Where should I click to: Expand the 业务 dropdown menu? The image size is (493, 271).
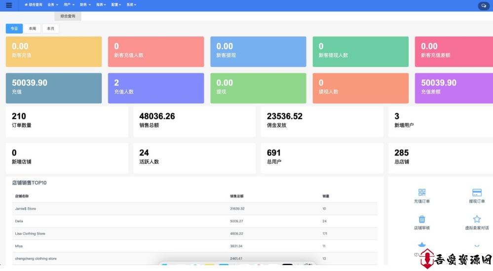pyautogui.click(x=53, y=4)
